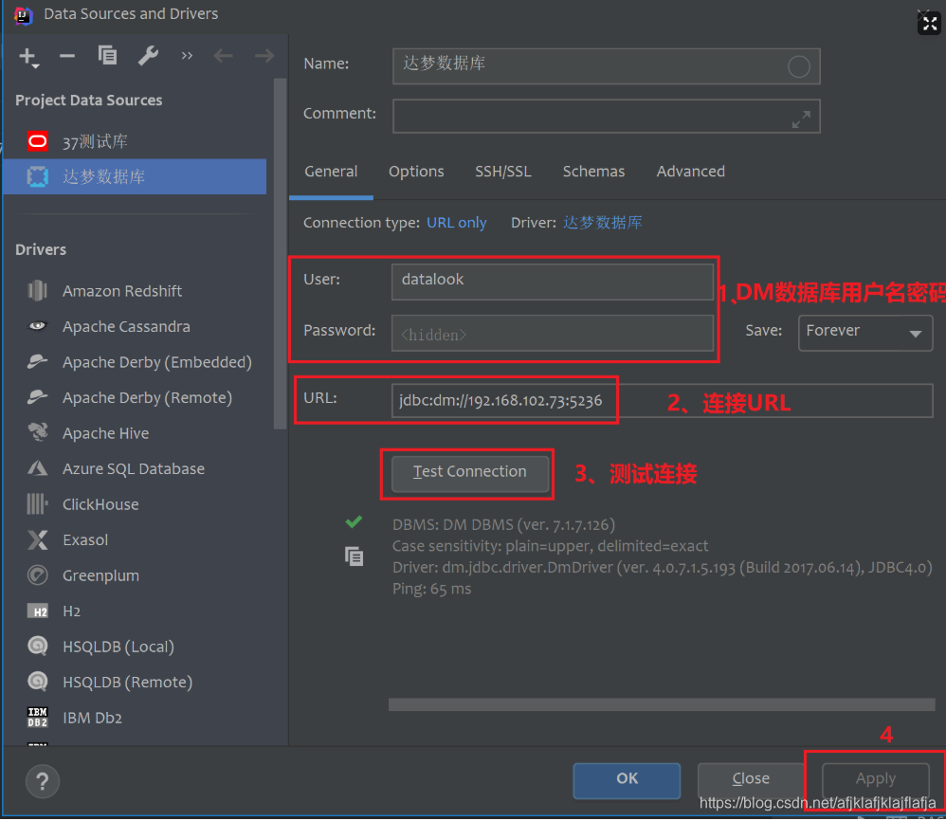Remove selected data source with minus icon
Viewport: 946px width, 821px height.
[67, 56]
